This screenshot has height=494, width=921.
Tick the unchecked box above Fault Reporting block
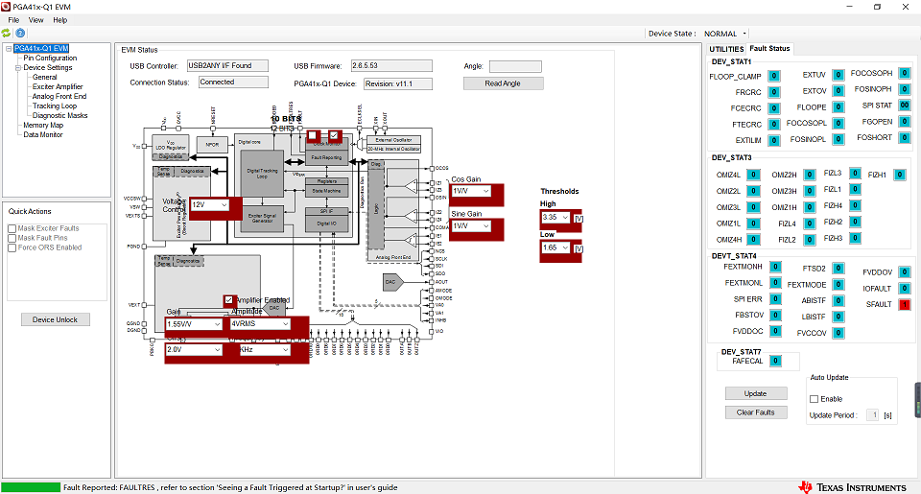pyautogui.click(x=313, y=135)
